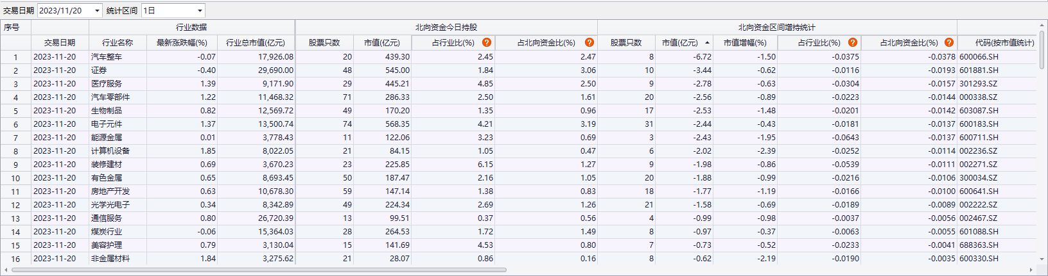
Task: Sort by the 最新涨跌幅(%) column header
Action: pyautogui.click(x=182, y=43)
